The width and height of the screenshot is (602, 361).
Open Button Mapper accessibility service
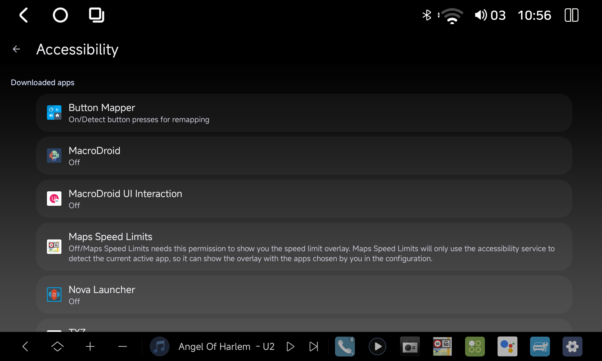(304, 113)
